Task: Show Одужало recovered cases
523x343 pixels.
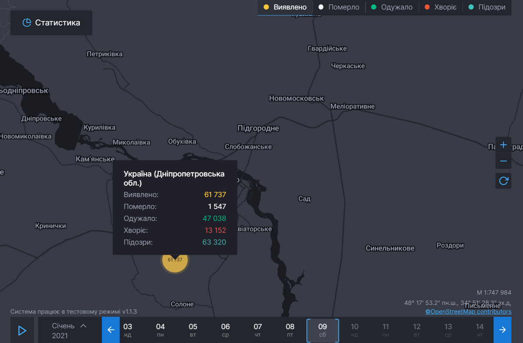Action: tap(392, 7)
